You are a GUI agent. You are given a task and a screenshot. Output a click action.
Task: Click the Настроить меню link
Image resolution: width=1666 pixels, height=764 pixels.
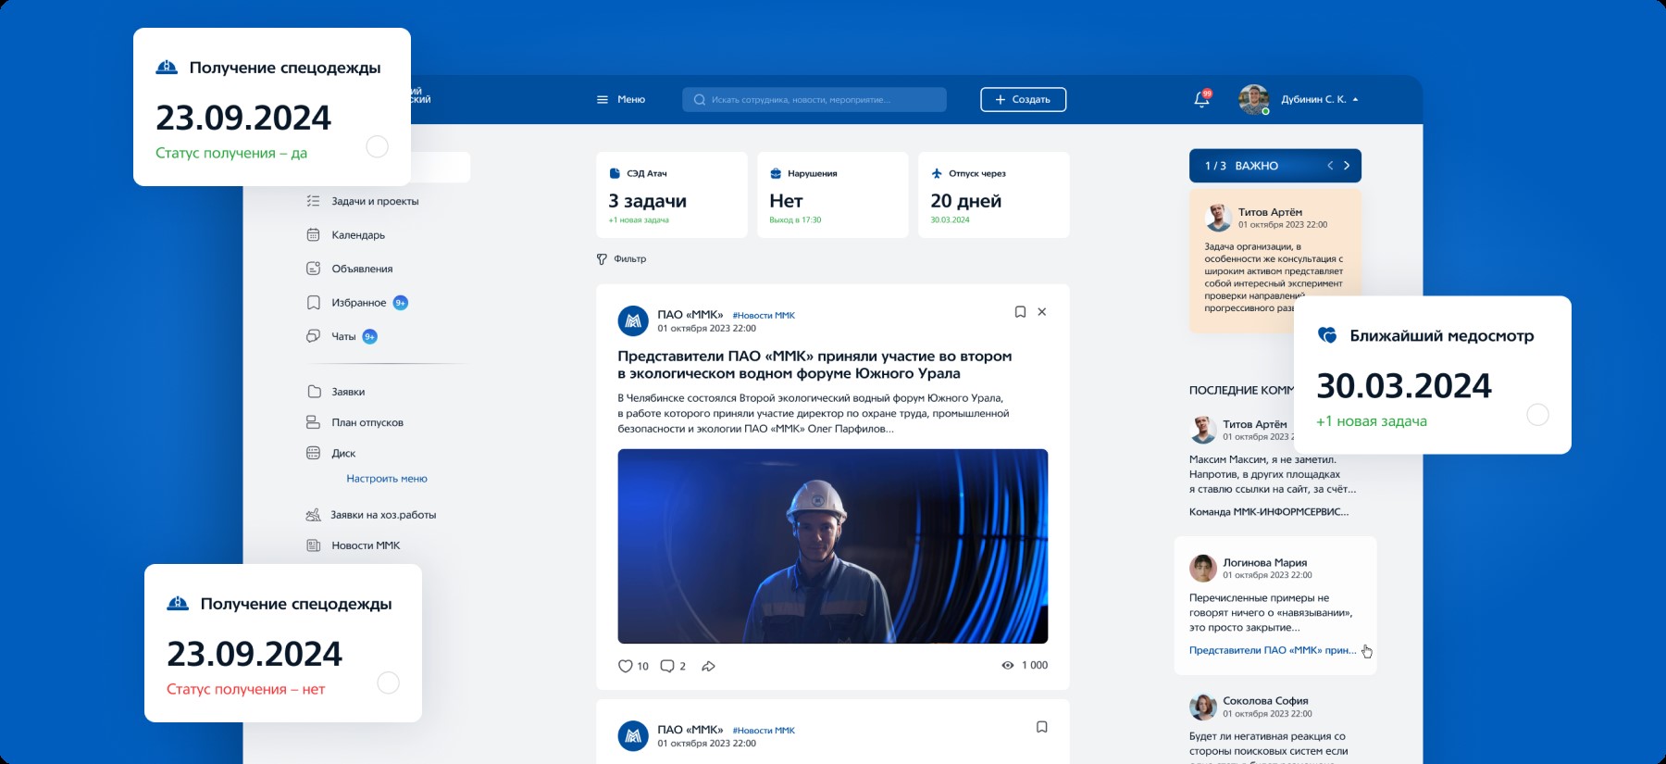(387, 479)
